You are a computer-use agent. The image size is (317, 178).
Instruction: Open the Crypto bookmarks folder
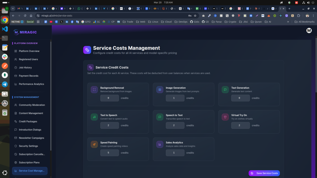[x=230, y=22]
